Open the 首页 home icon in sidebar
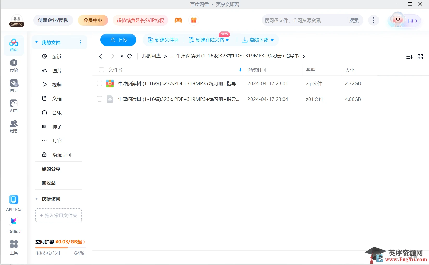 click(14, 45)
